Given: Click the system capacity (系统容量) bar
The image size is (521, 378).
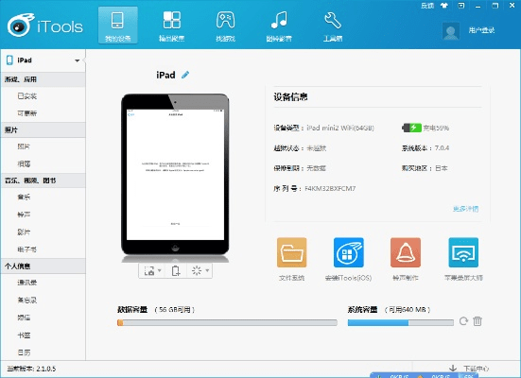Looking at the screenshot, I should point(400,322).
